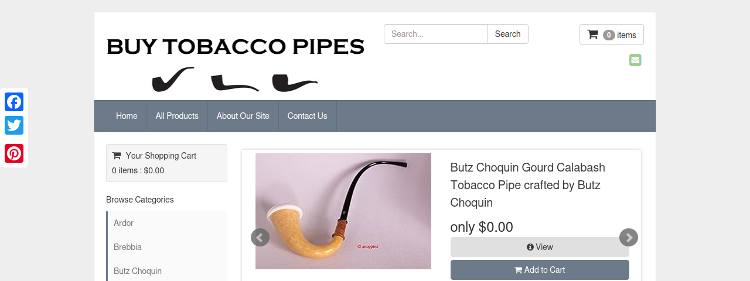Focus the Search text field
This screenshot has height=281, width=750.
coord(436,34)
